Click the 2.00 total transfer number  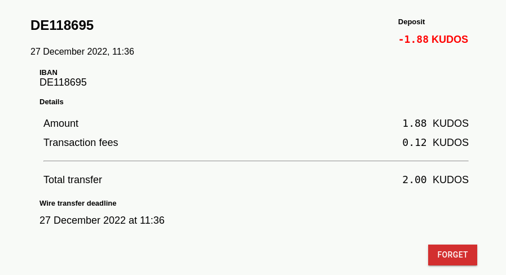(414, 180)
